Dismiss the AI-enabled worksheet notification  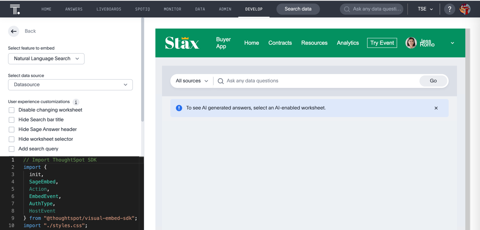(x=436, y=108)
